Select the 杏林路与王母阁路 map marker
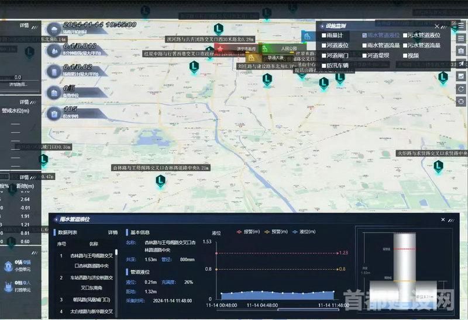 tap(160, 181)
